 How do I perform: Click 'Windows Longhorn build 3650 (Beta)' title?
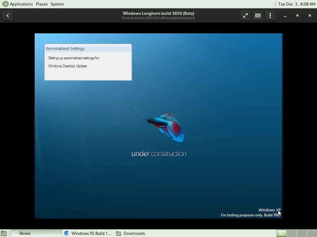158,13
